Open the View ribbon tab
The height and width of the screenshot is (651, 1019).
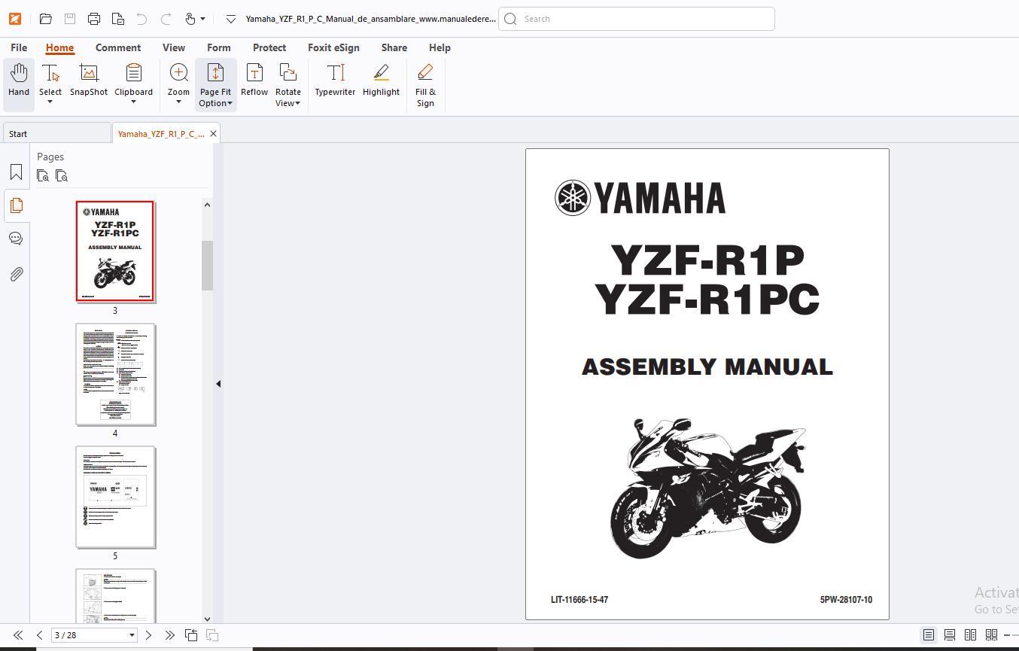coord(174,47)
